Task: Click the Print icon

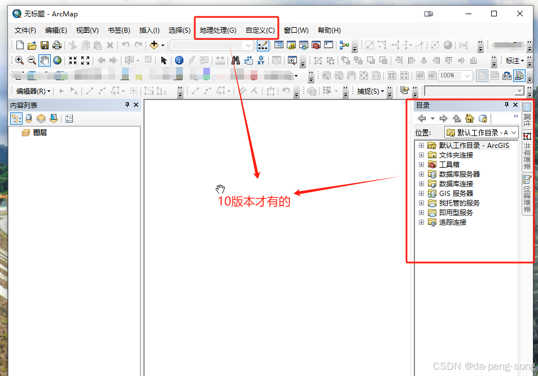Action: pos(57,45)
